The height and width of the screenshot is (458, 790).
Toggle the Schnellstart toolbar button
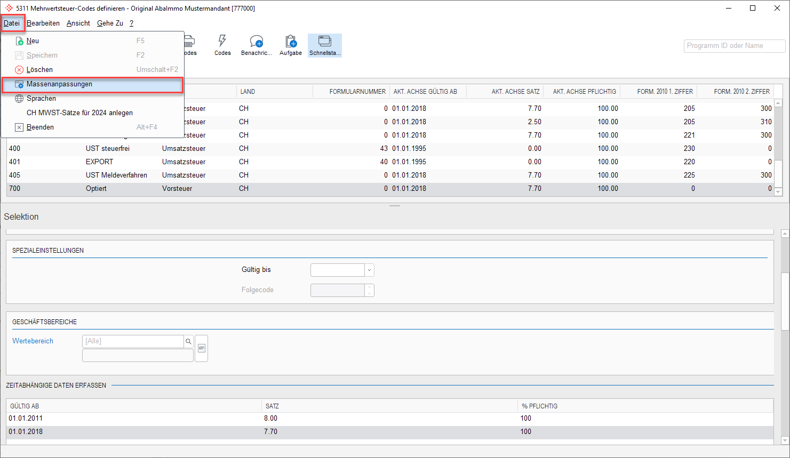pyautogui.click(x=324, y=45)
